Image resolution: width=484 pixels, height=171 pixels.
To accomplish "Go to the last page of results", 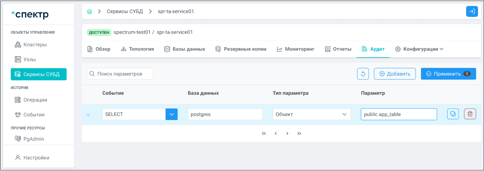I will (299, 133).
